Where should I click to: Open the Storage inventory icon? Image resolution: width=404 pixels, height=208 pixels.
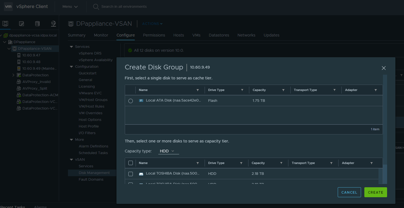[x=37, y=24]
